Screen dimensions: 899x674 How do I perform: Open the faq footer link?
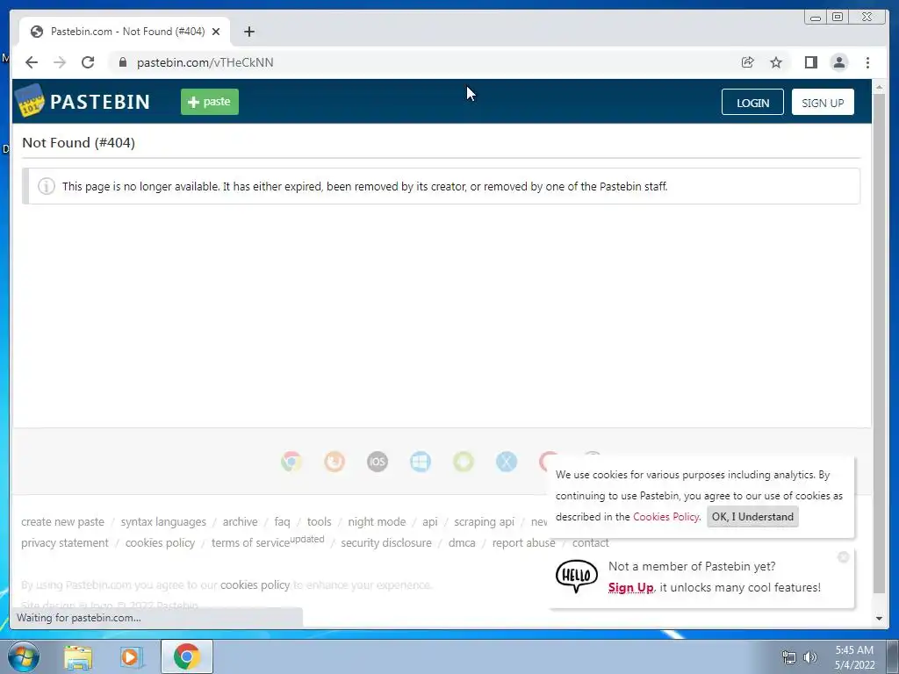click(282, 522)
